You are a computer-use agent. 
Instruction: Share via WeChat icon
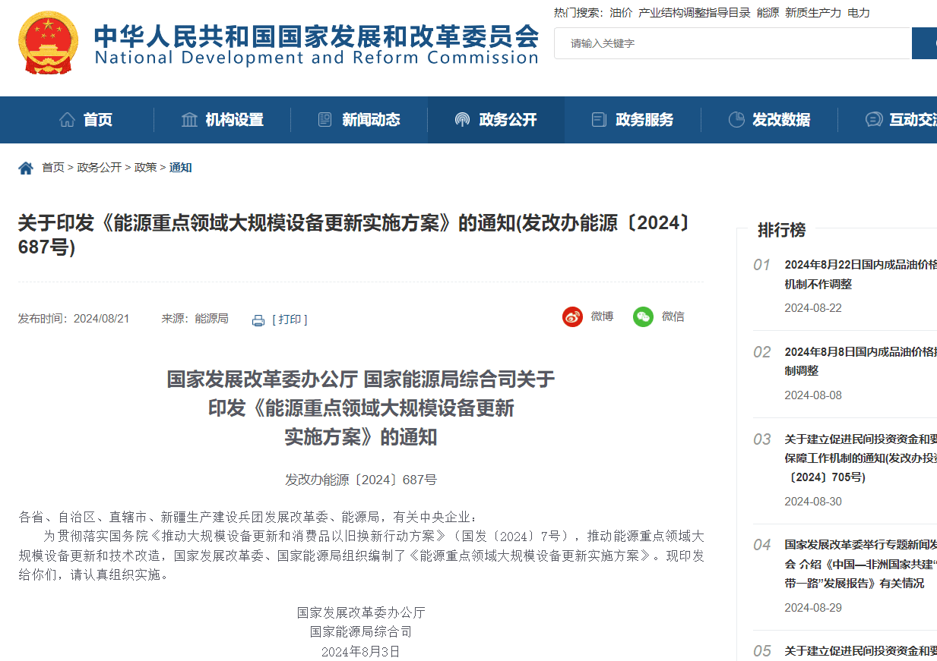pyautogui.click(x=643, y=316)
